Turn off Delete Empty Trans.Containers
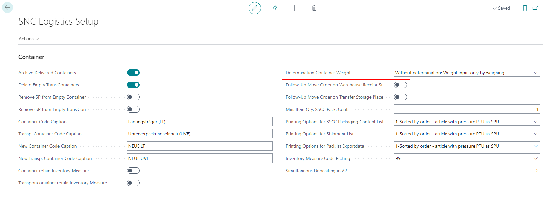 (133, 85)
